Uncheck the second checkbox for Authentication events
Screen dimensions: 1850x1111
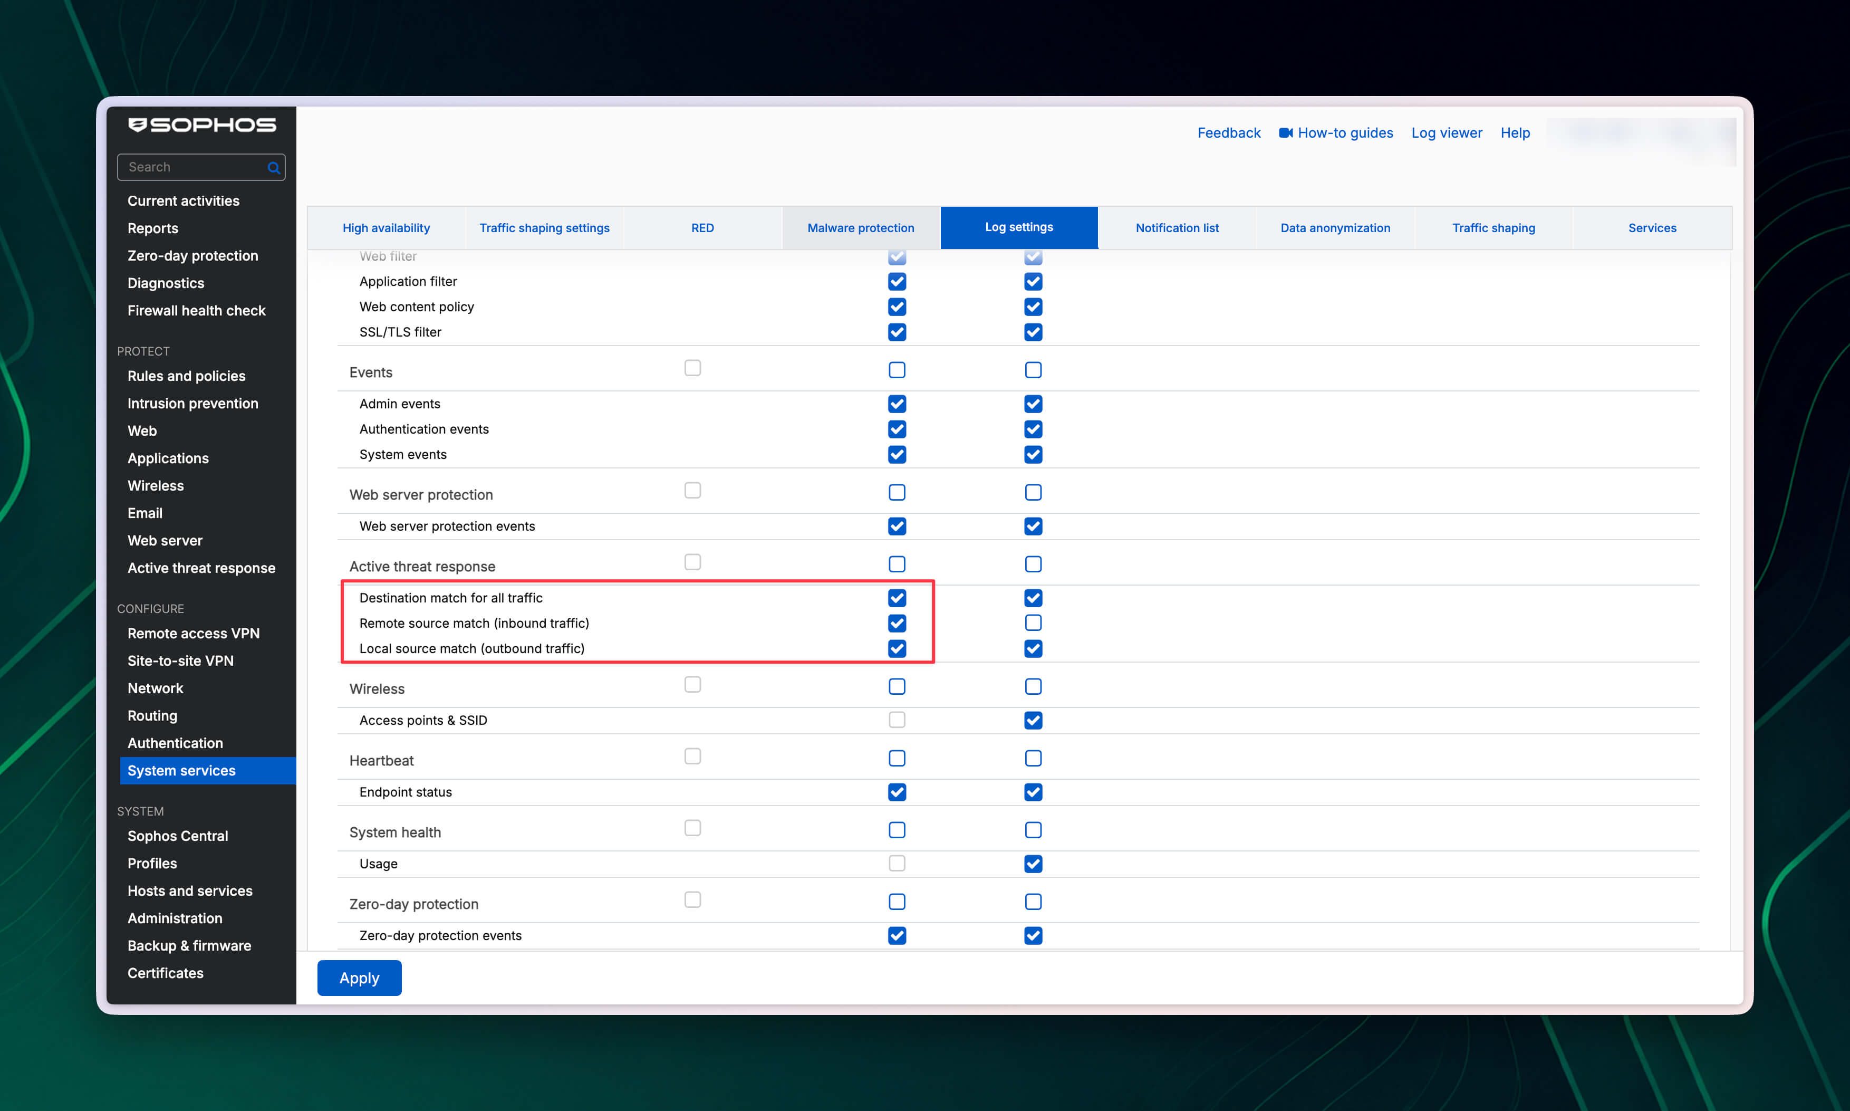(x=1034, y=430)
